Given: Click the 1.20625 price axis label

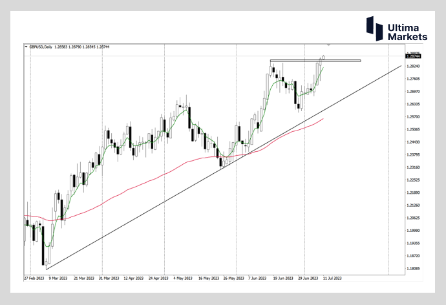Looking at the screenshot, I should (413, 218).
